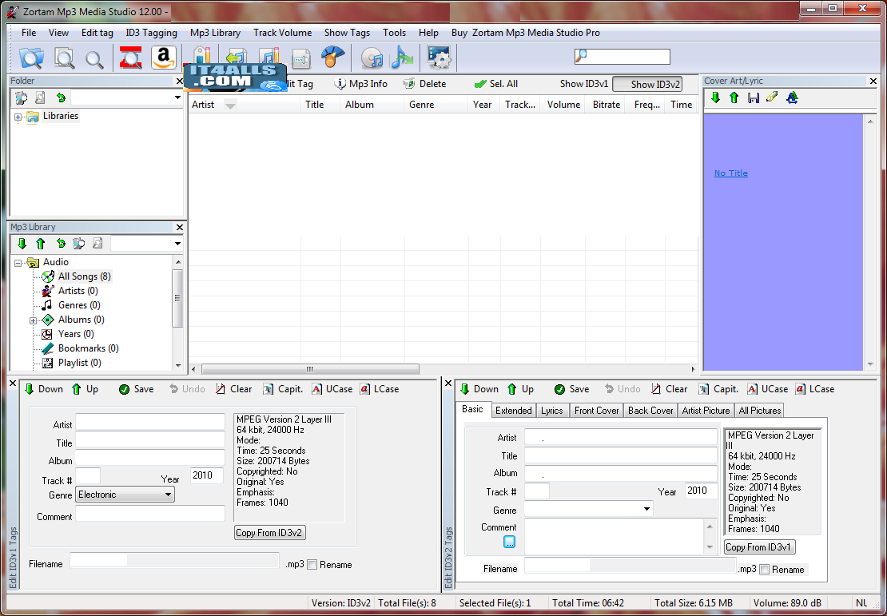Click UCase in the ID3v2 tag editor

(768, 389)
